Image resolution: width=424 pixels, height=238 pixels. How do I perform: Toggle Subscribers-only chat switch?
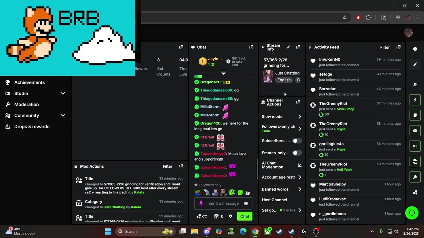point(297,141)
